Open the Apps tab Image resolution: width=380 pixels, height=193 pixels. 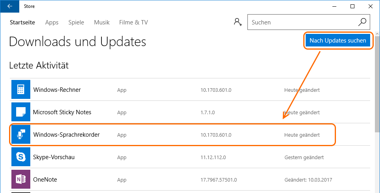[x=52, y=22]
